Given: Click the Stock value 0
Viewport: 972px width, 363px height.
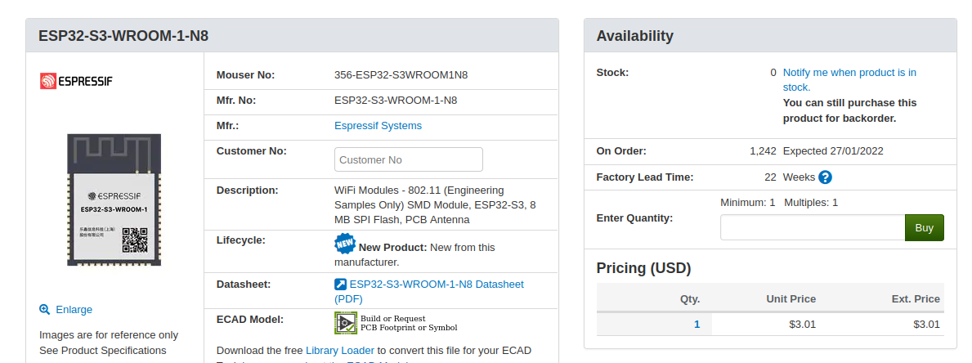Looking at the screenshot, I should 773,73.
